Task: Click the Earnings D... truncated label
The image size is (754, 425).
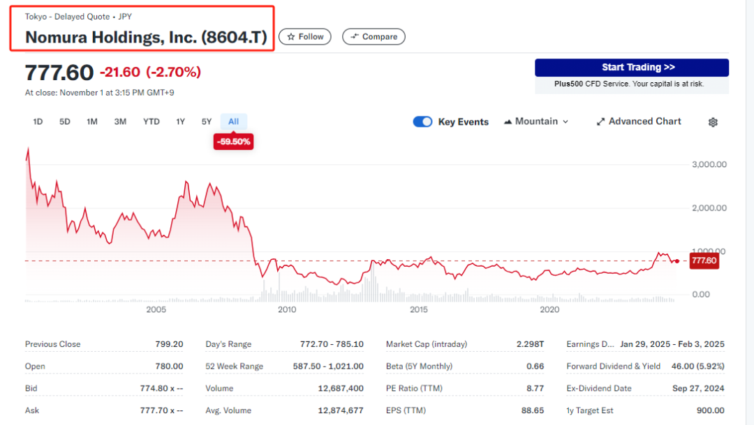Action: (x=591, y=344)
